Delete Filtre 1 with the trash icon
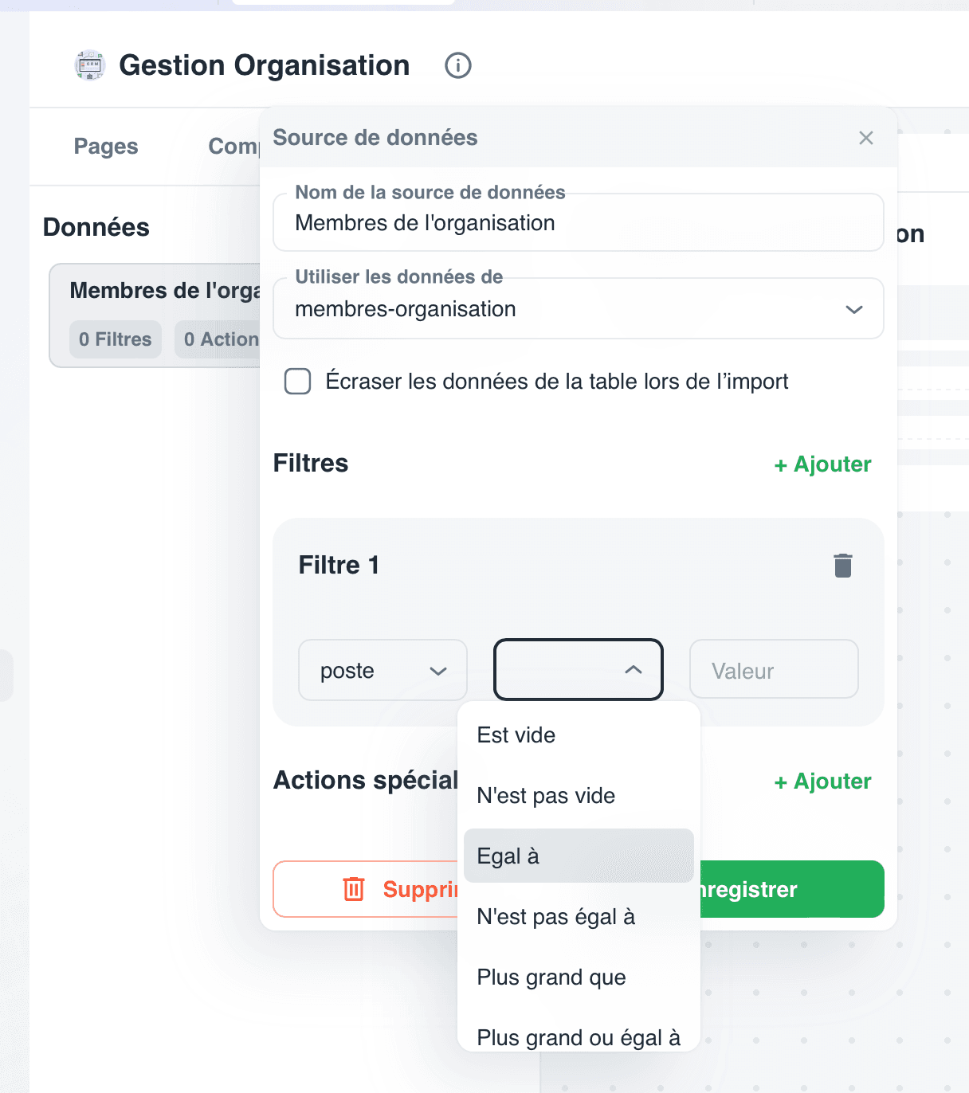 pyautogui.click(x=843, y=565)
